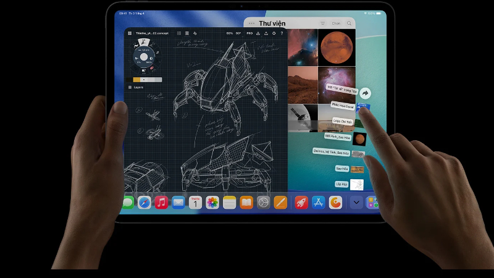Click the Mô Hình_Sao Hỏa Mars thumbnail
This screenshot has height=278, width=494.
(359, 138)
